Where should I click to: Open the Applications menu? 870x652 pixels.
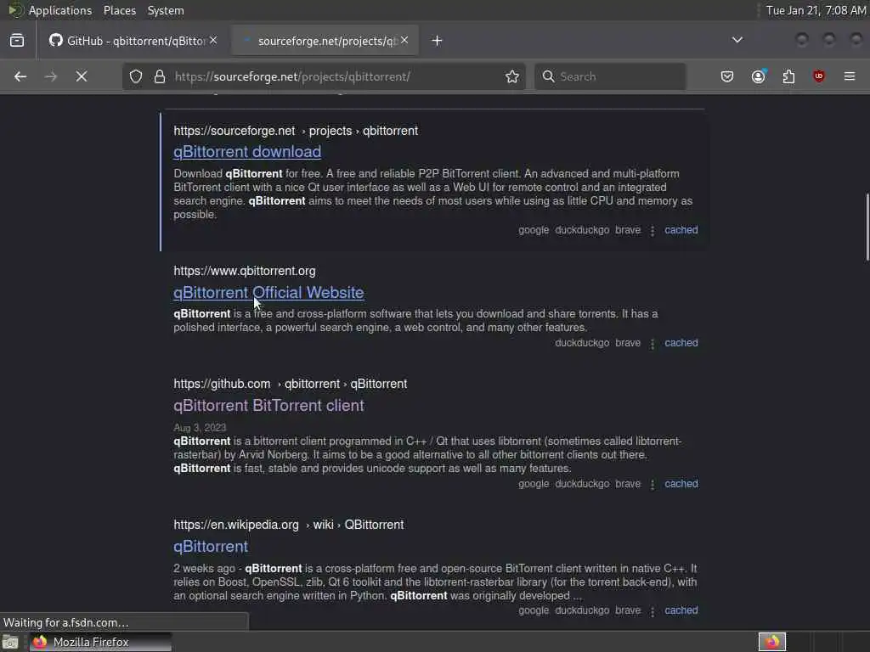(x=60, y=10)
